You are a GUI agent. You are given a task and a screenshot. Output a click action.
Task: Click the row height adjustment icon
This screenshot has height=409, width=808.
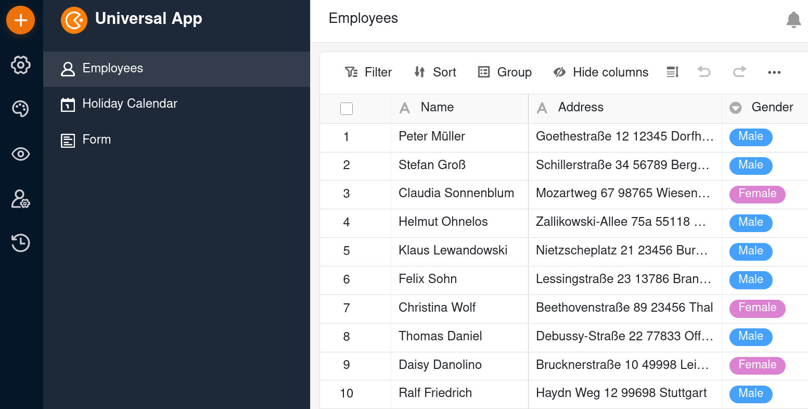pyautogui.click(x=673, y=72)
